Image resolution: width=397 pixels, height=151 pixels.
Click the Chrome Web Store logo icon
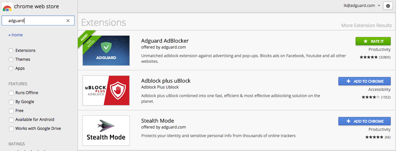[x=7, y=6]
